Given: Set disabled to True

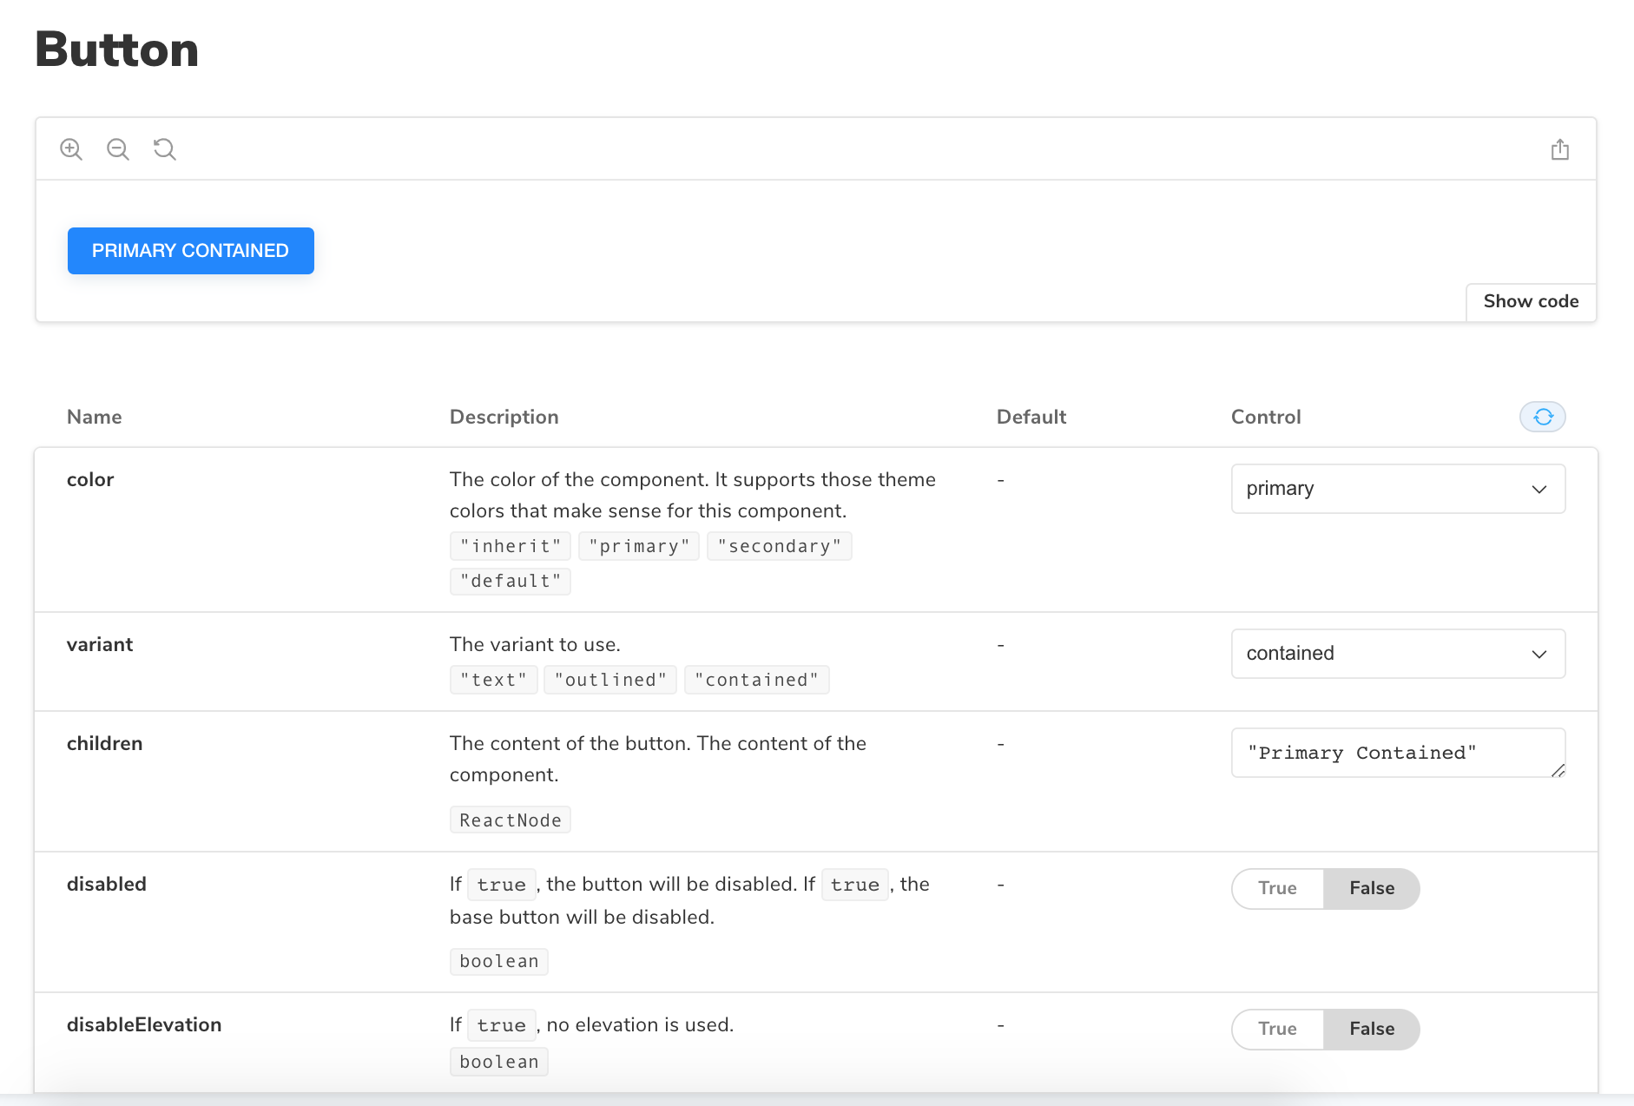Looking at the screenshot, I should [1277, 888].
